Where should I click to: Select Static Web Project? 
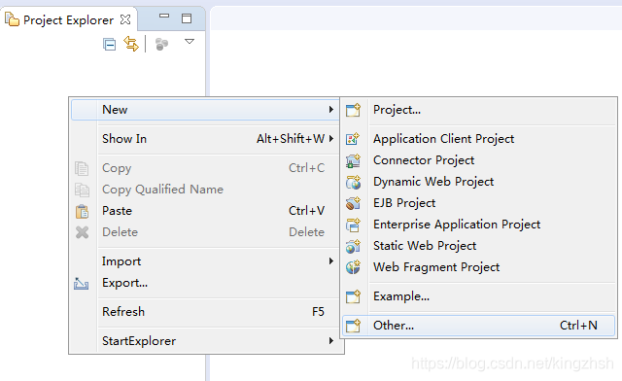pyautogui.click(x=479, y=246)
